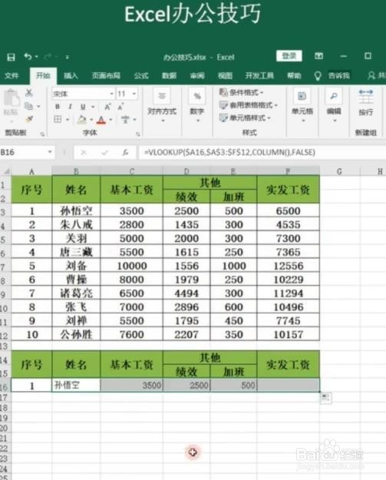386x480 pixels.
Task: Click the formula bar VLOOKUP text
Action: coord(229,152)
